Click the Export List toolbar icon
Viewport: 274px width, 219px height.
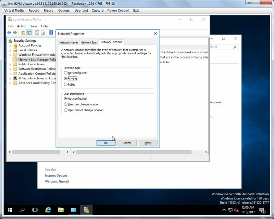pos(43,33)
